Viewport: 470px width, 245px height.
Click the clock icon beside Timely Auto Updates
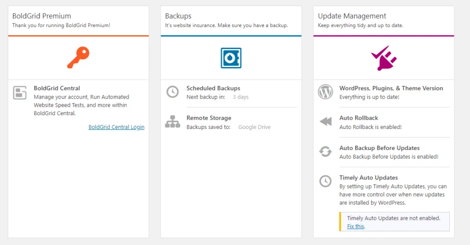[325, 181]
